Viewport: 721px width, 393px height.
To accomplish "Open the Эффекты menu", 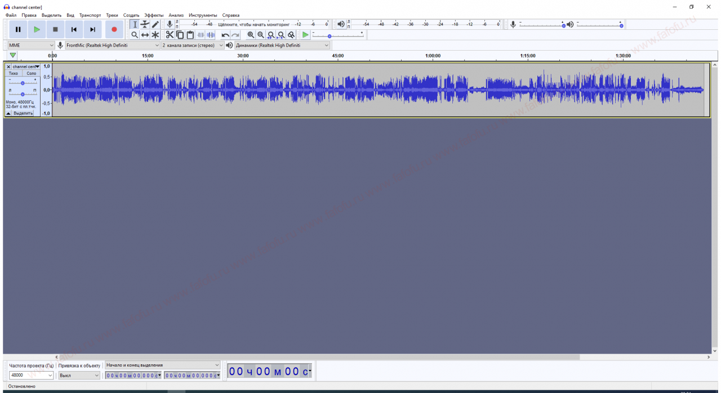I will (154, 15).
